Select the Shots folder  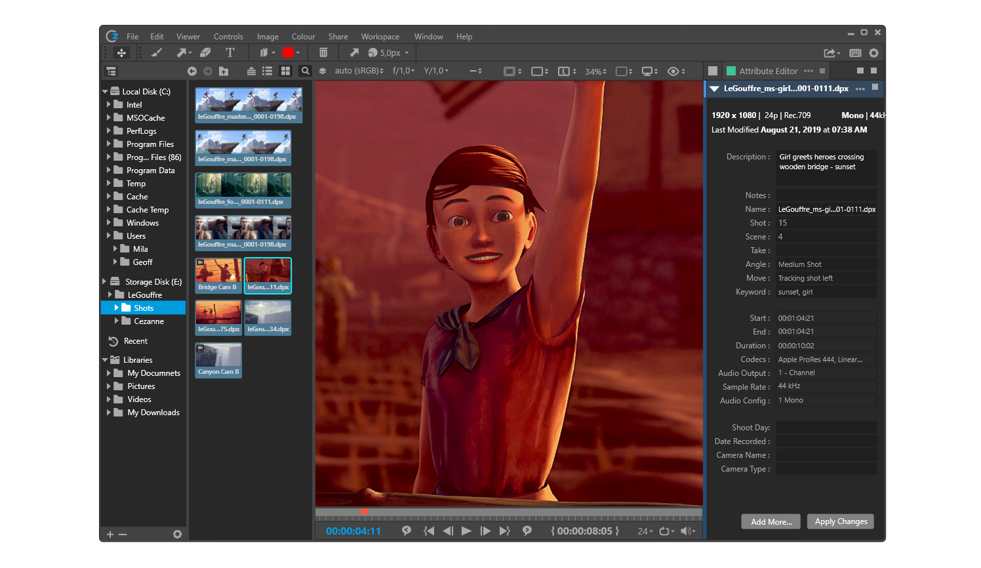click(144, 308)
